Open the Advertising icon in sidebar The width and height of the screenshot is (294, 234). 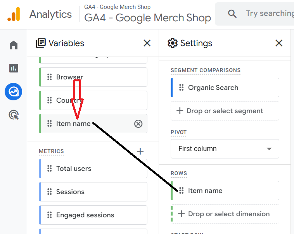(14, 115)
